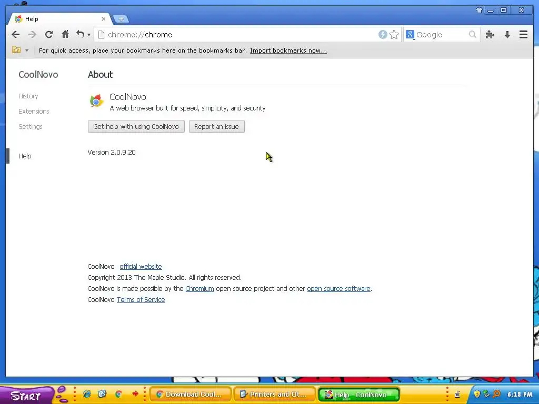Image resolution: width=539 pixels, height=404 pixels.
Task: Click the orange magnifier tray icon
Action: tap(496, 394)
